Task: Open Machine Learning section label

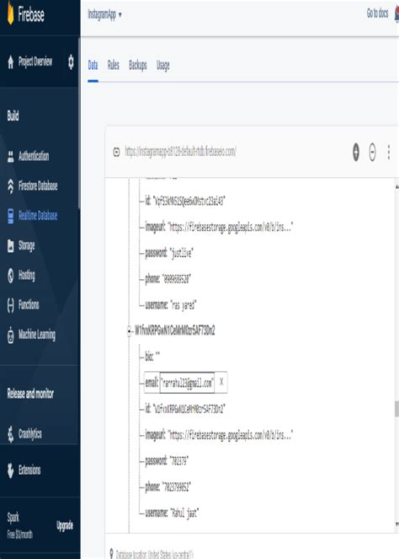Action: point(37,335)
